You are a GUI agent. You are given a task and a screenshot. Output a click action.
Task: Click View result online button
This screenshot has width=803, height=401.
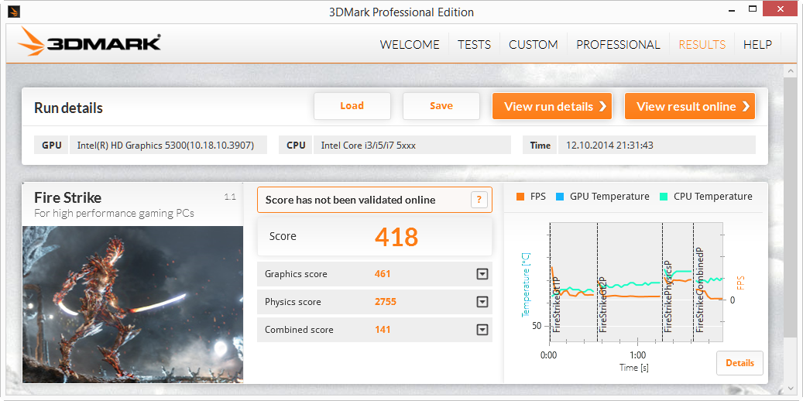tap(690, 106)
